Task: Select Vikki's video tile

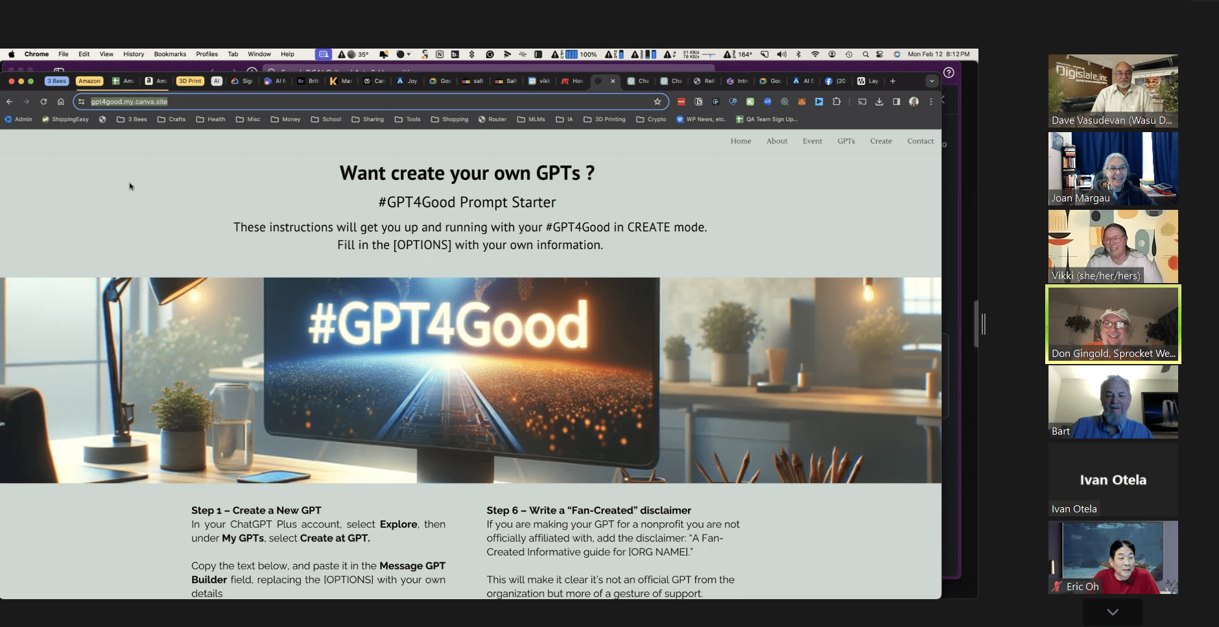Action: point(1113,246)
